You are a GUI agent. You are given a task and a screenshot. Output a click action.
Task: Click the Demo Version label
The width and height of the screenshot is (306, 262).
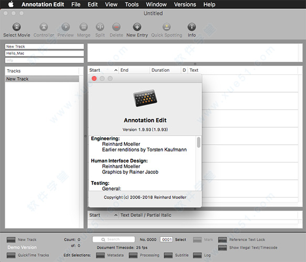[x=22, y=247]
